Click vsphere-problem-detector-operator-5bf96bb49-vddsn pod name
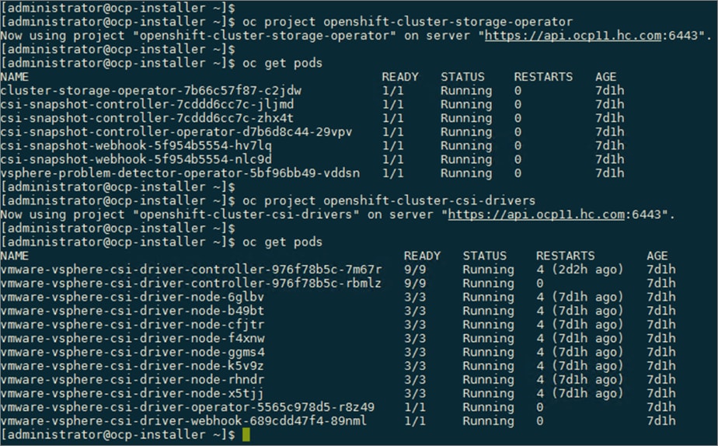Screen dimensions: 718x446 pyautogui.click(x=180, y=173)
